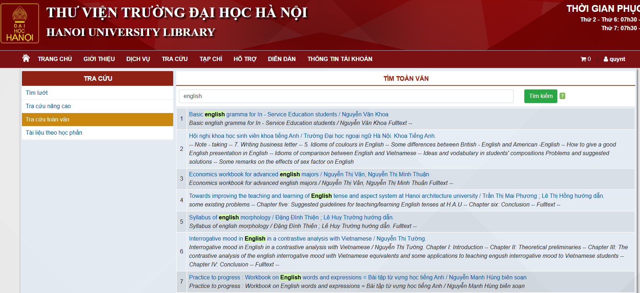
Task: Click the quynt user account icon
Action: pos(606,59)
